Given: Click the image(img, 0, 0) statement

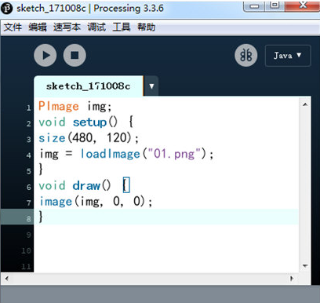Looking at the screenshot, I should (x=96, y=202).
